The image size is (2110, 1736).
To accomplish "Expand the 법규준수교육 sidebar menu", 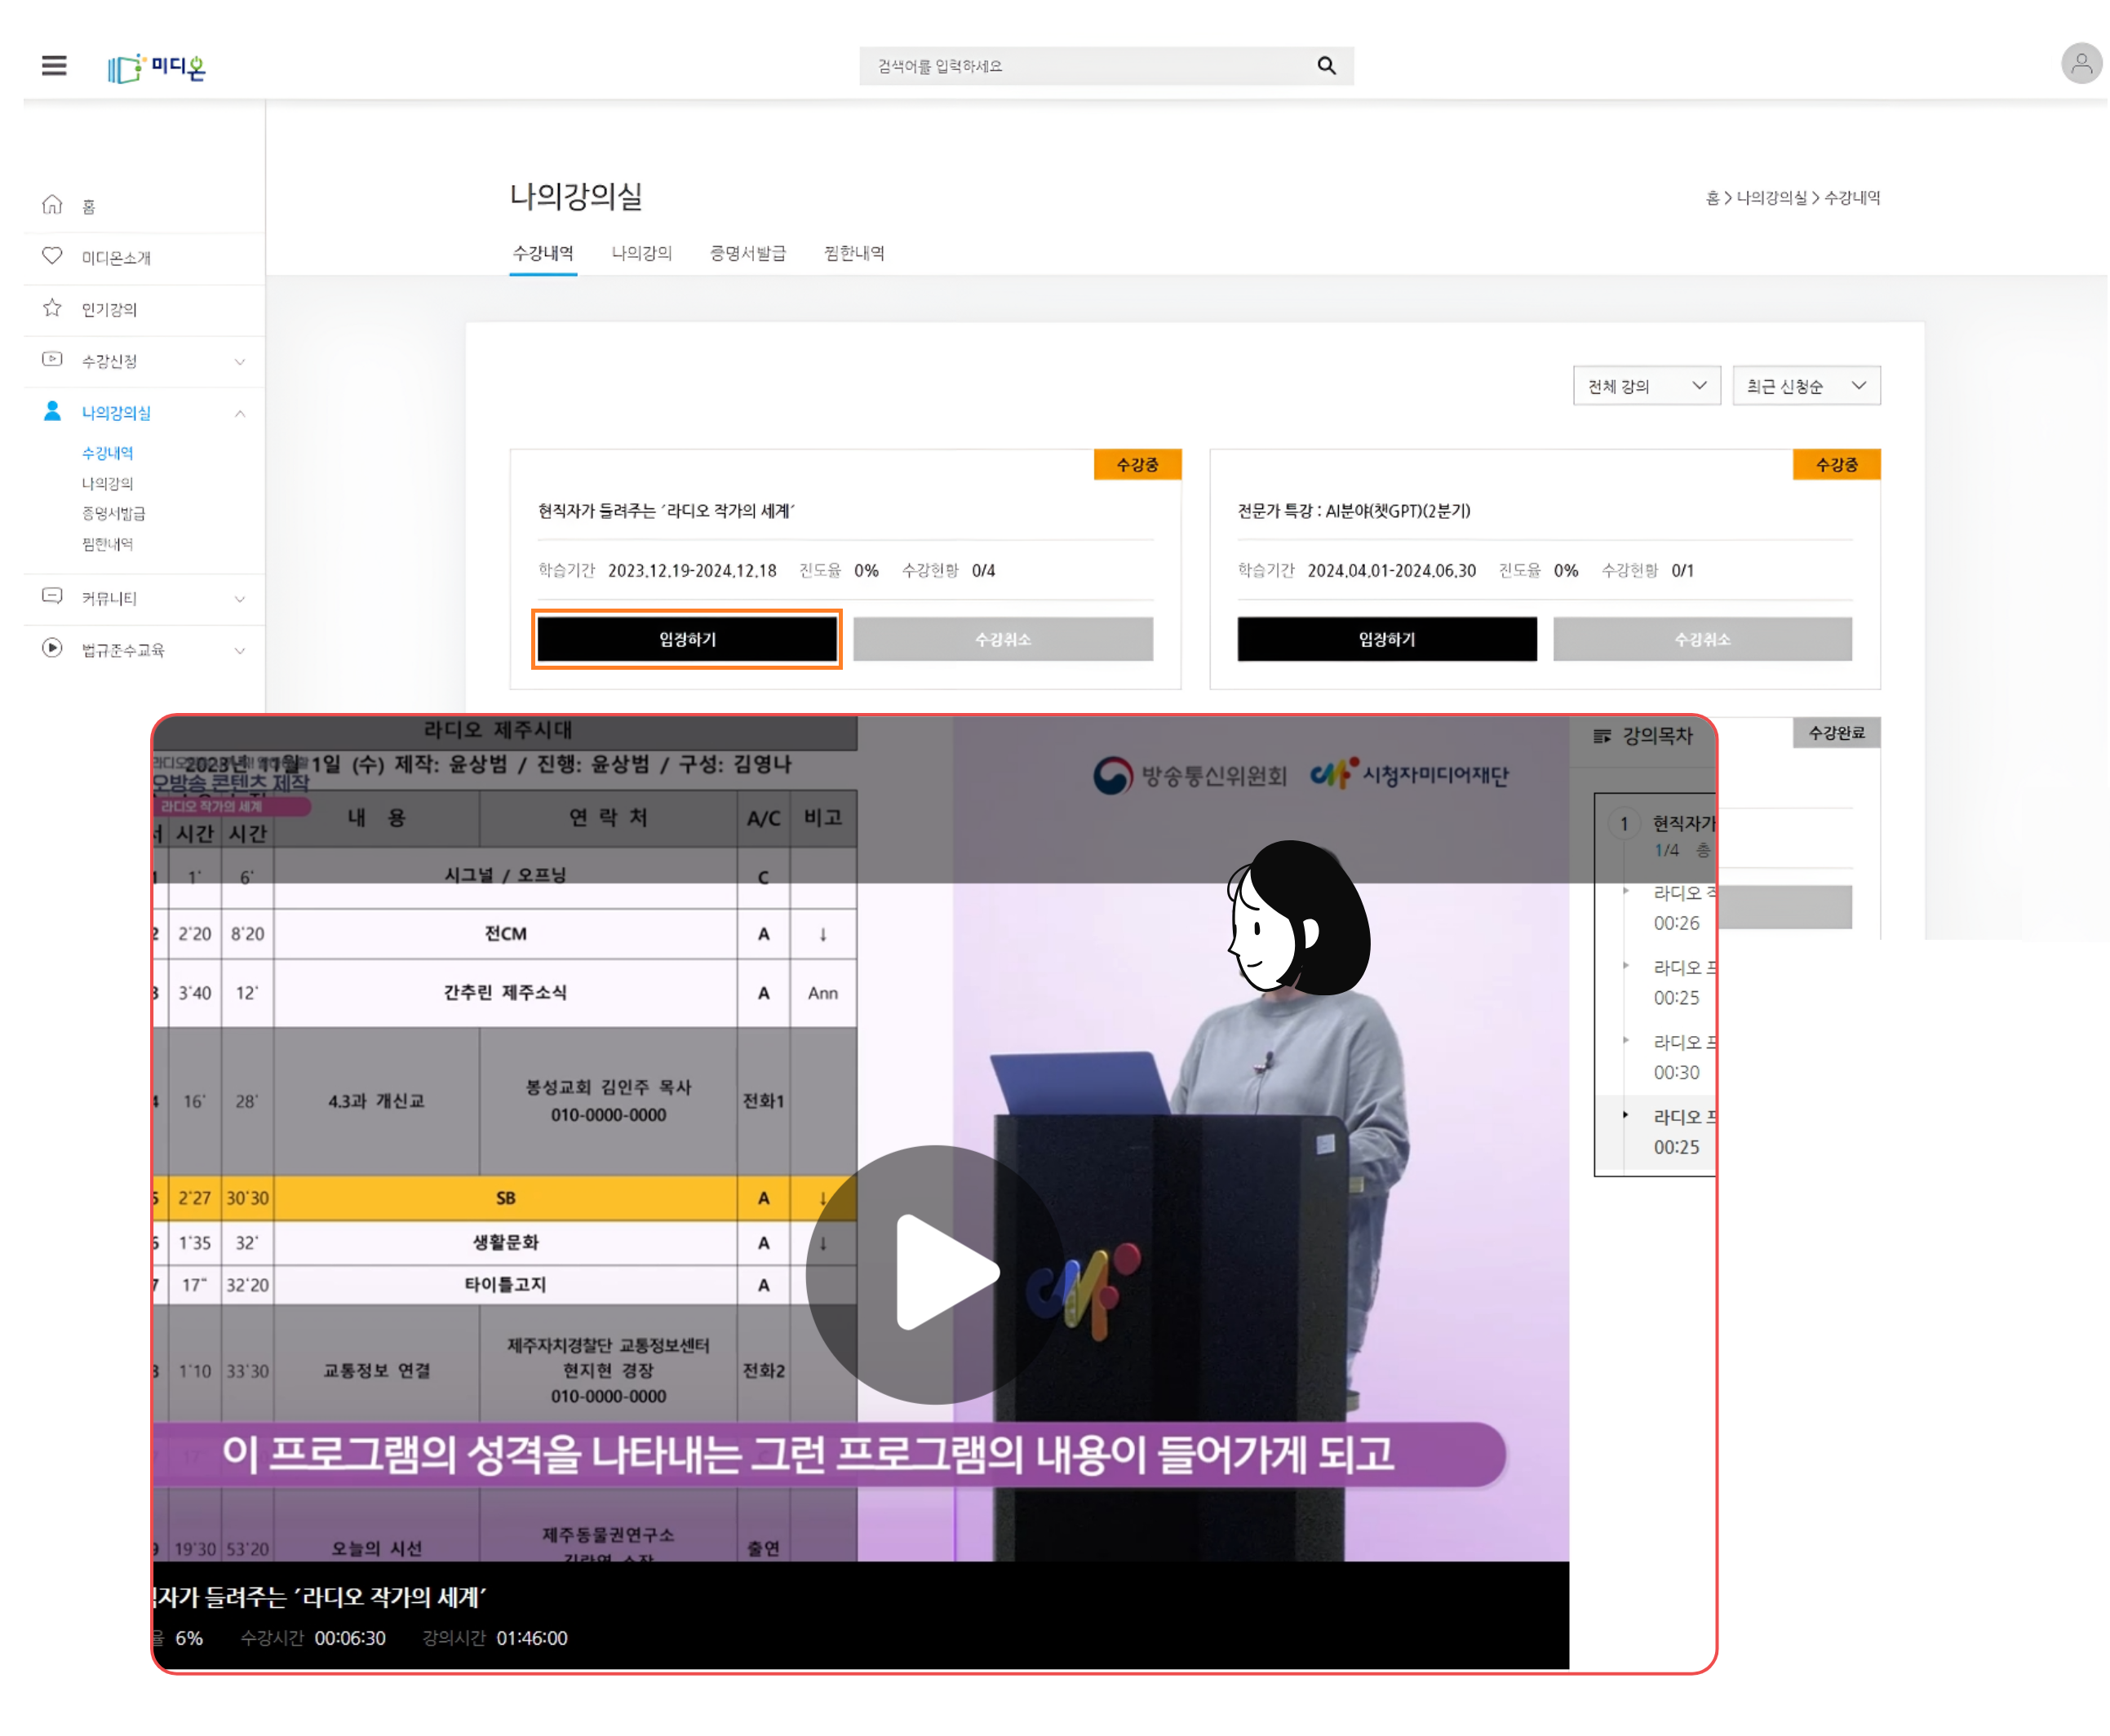I will [x=240, y=651].
